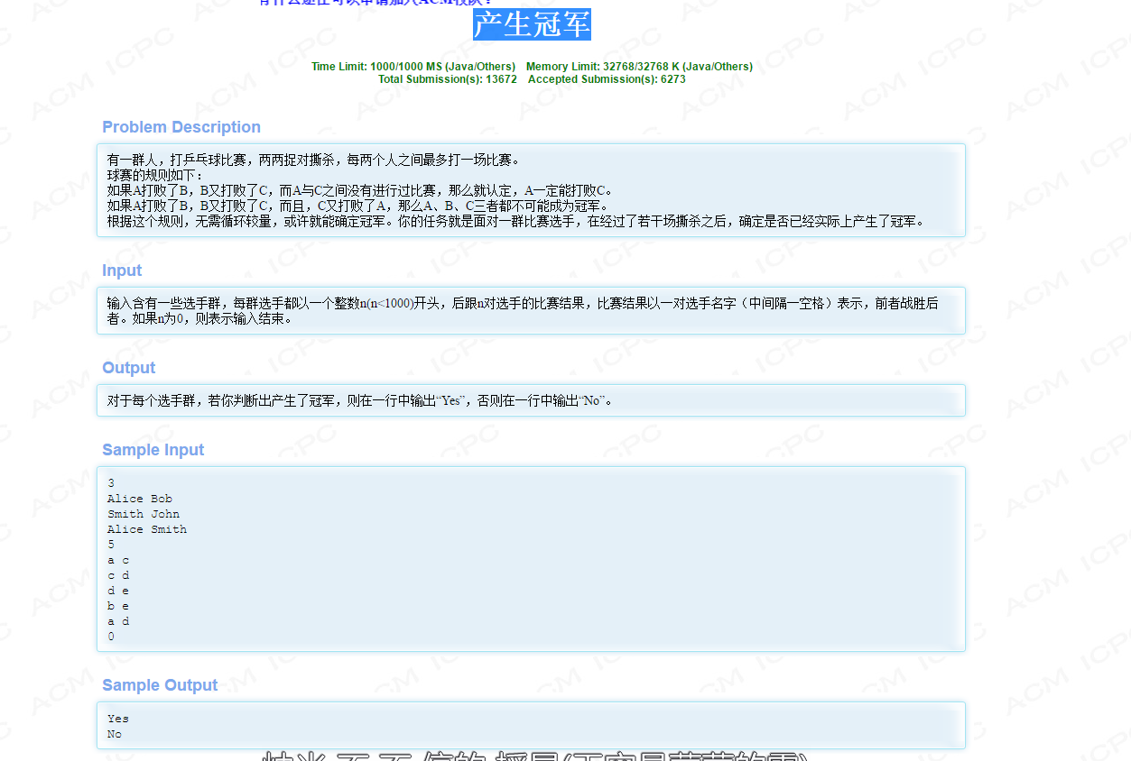
Task: Click Yes in the Sample Output box
Action: click(118, 719)
